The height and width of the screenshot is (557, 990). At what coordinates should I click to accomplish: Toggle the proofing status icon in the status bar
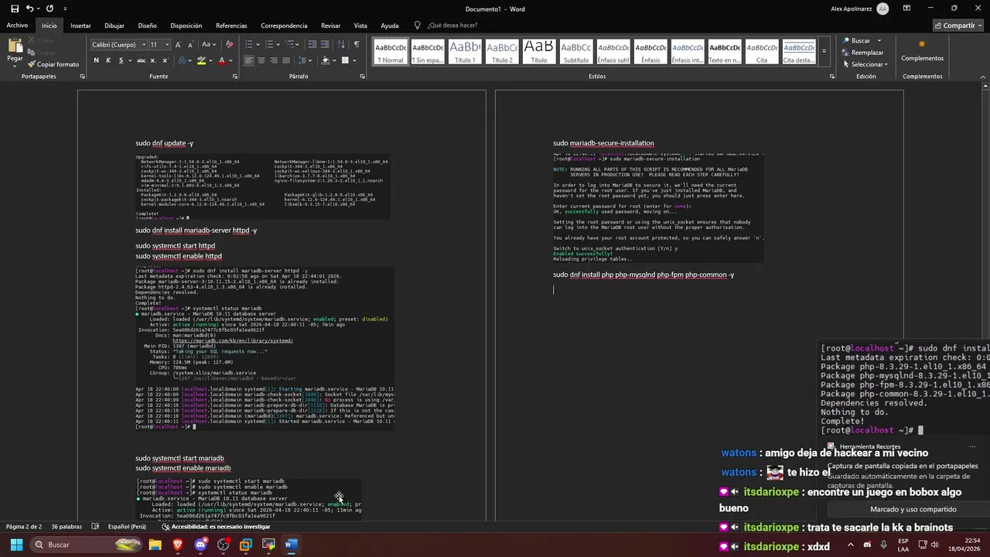(x=95, y=527)
